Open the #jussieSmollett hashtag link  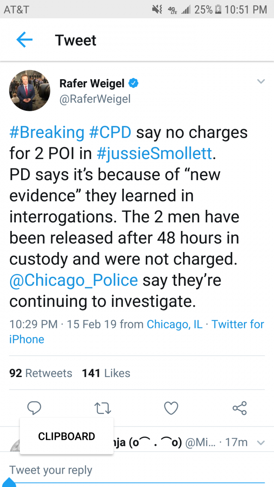tap(154, 153)
